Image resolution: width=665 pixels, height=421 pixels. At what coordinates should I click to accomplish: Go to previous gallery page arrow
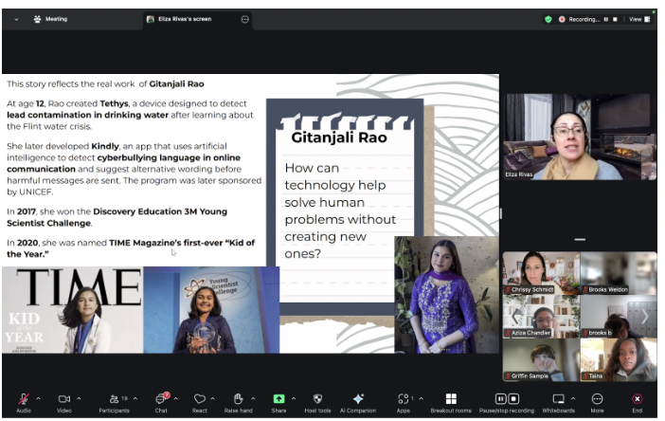pyautogui.click(x=515, y=316)
